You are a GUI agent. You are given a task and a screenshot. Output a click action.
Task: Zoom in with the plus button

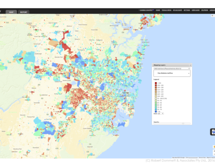(x=214, y=151)
